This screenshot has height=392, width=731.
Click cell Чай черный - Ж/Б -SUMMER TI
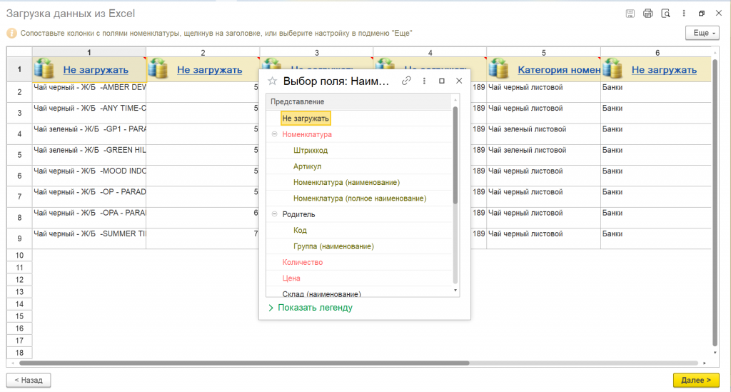coord(89,238)
